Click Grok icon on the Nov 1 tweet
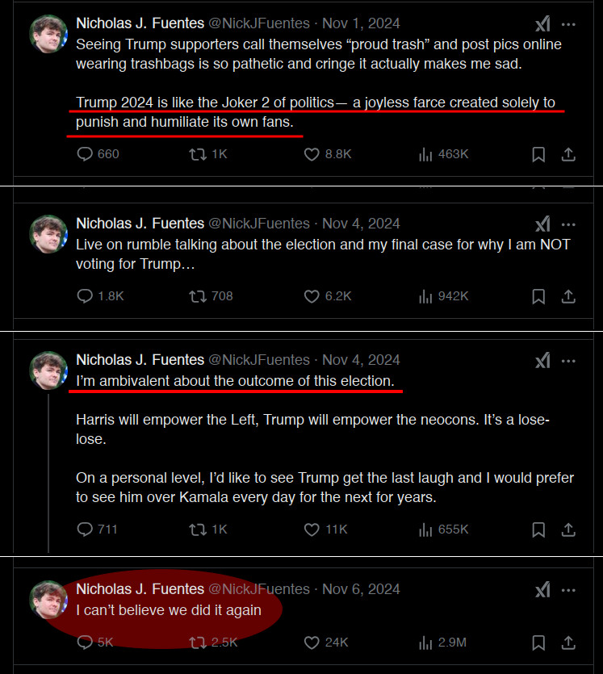 pyautogui.click(x=542, y=23)
